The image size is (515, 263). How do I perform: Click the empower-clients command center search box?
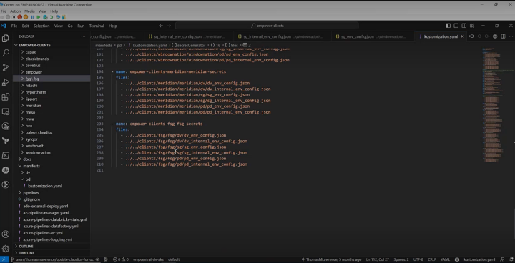point(267,26)
